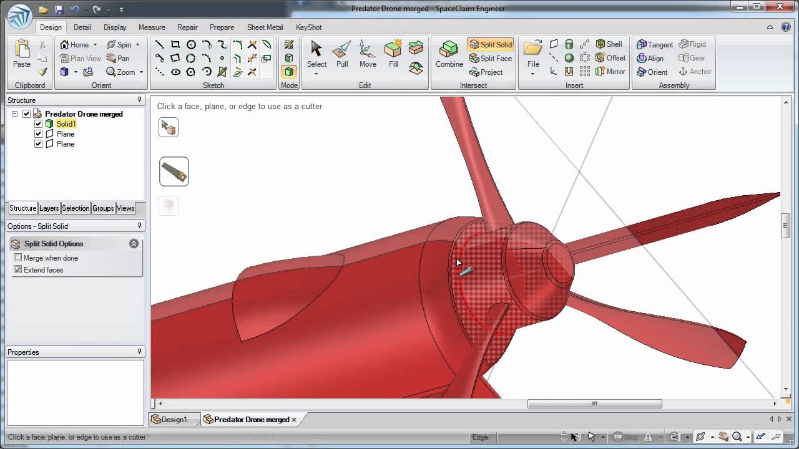Toggle checkbox for Predator Drone merged
799x449 pixels.
point(26,113)
